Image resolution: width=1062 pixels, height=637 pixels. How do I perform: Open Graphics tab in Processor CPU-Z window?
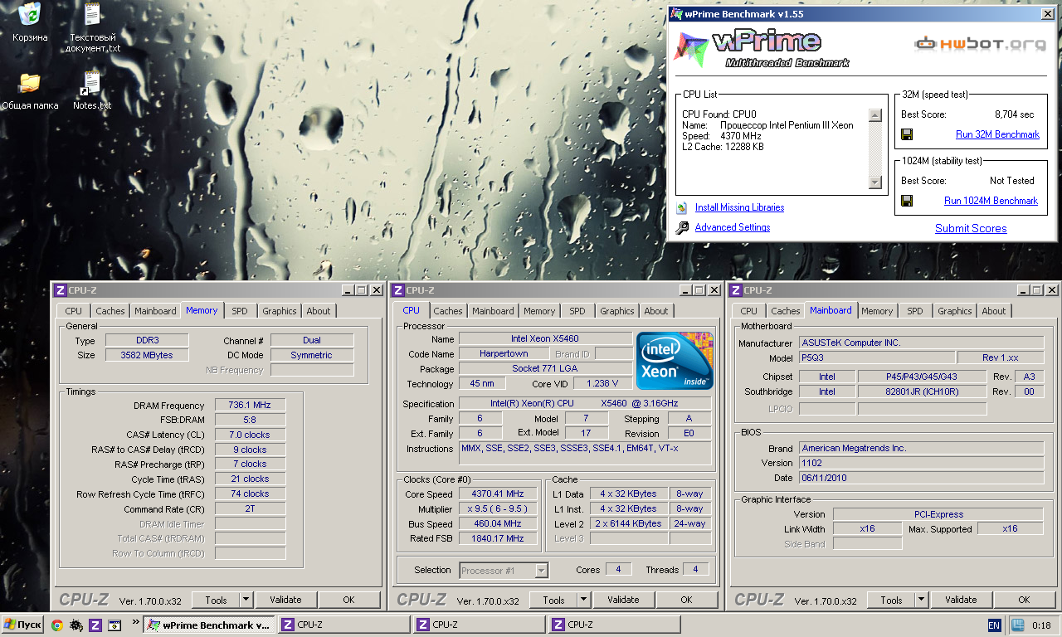[x=617, y=311]
